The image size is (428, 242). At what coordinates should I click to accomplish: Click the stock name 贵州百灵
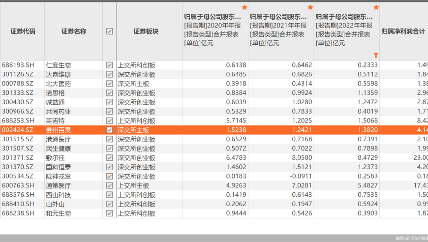click(x=59, y=130)
